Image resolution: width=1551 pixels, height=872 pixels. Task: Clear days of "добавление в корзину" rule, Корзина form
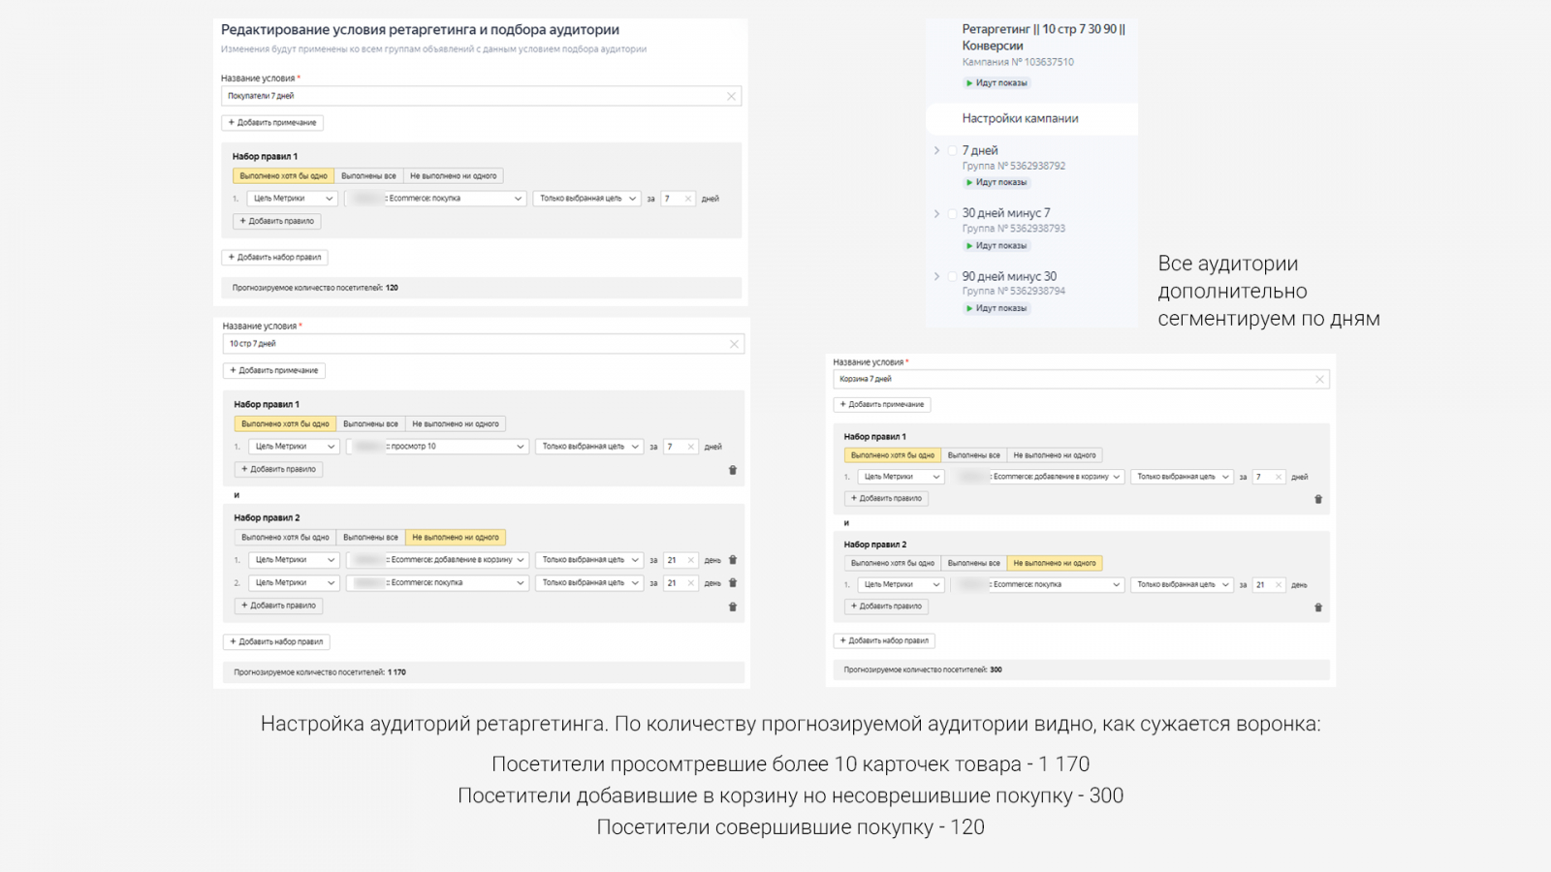tap(1279, 477)
